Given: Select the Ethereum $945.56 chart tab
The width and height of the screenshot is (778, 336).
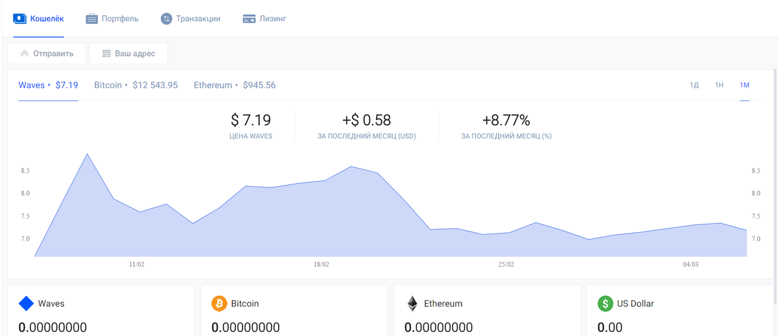Looking at the screenshot, I should [235, 85].
